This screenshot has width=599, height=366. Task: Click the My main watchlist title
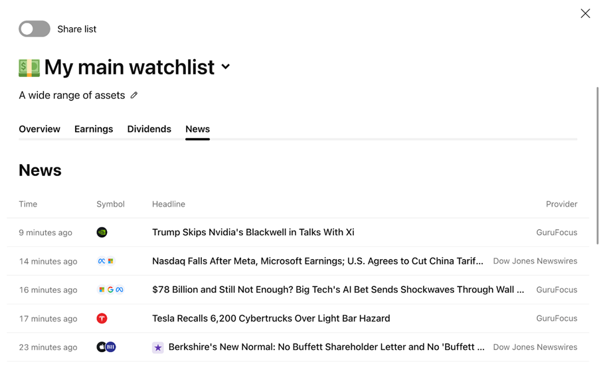[x=129, y=67]
